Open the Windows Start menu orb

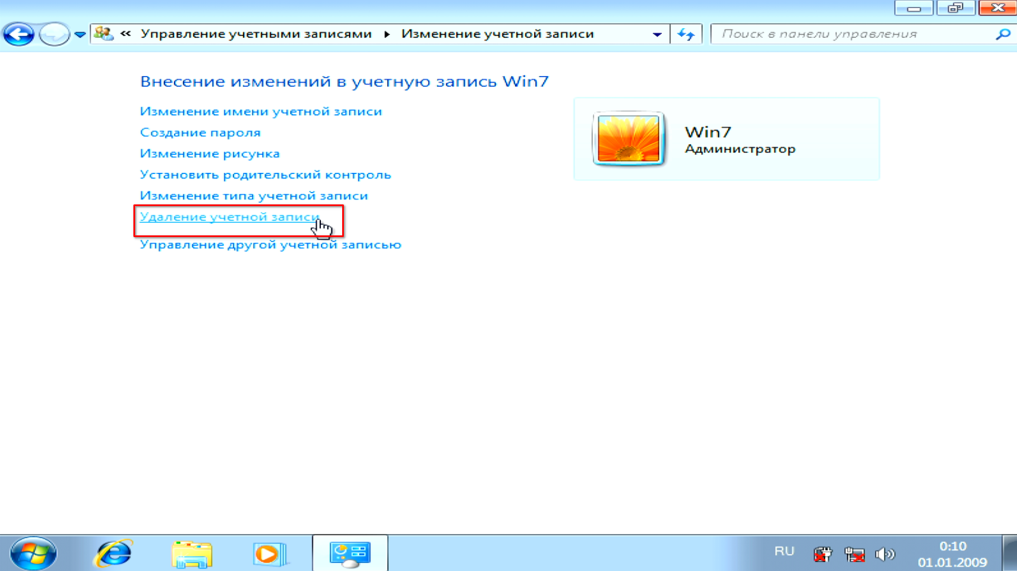point(33,553)
